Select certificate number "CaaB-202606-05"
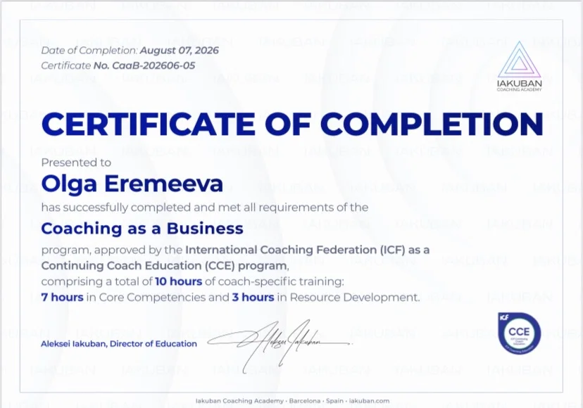Screen dimensions: 583x408 (153, 65)
